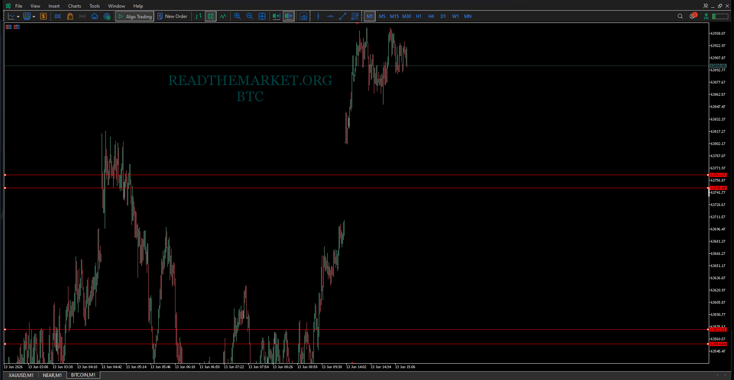The width and height of the screenshot is (734, 380).
Task: Open the Market shopping bag icon
Action: tap(70, 16)
